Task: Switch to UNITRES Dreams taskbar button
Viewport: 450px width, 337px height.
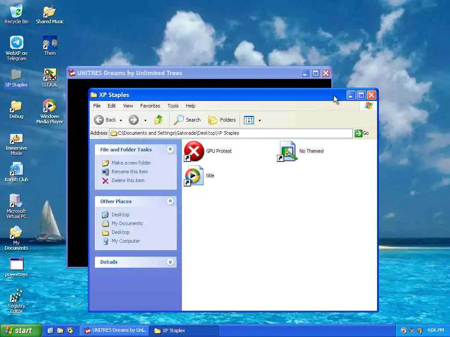Action: [x=114, y=331]
